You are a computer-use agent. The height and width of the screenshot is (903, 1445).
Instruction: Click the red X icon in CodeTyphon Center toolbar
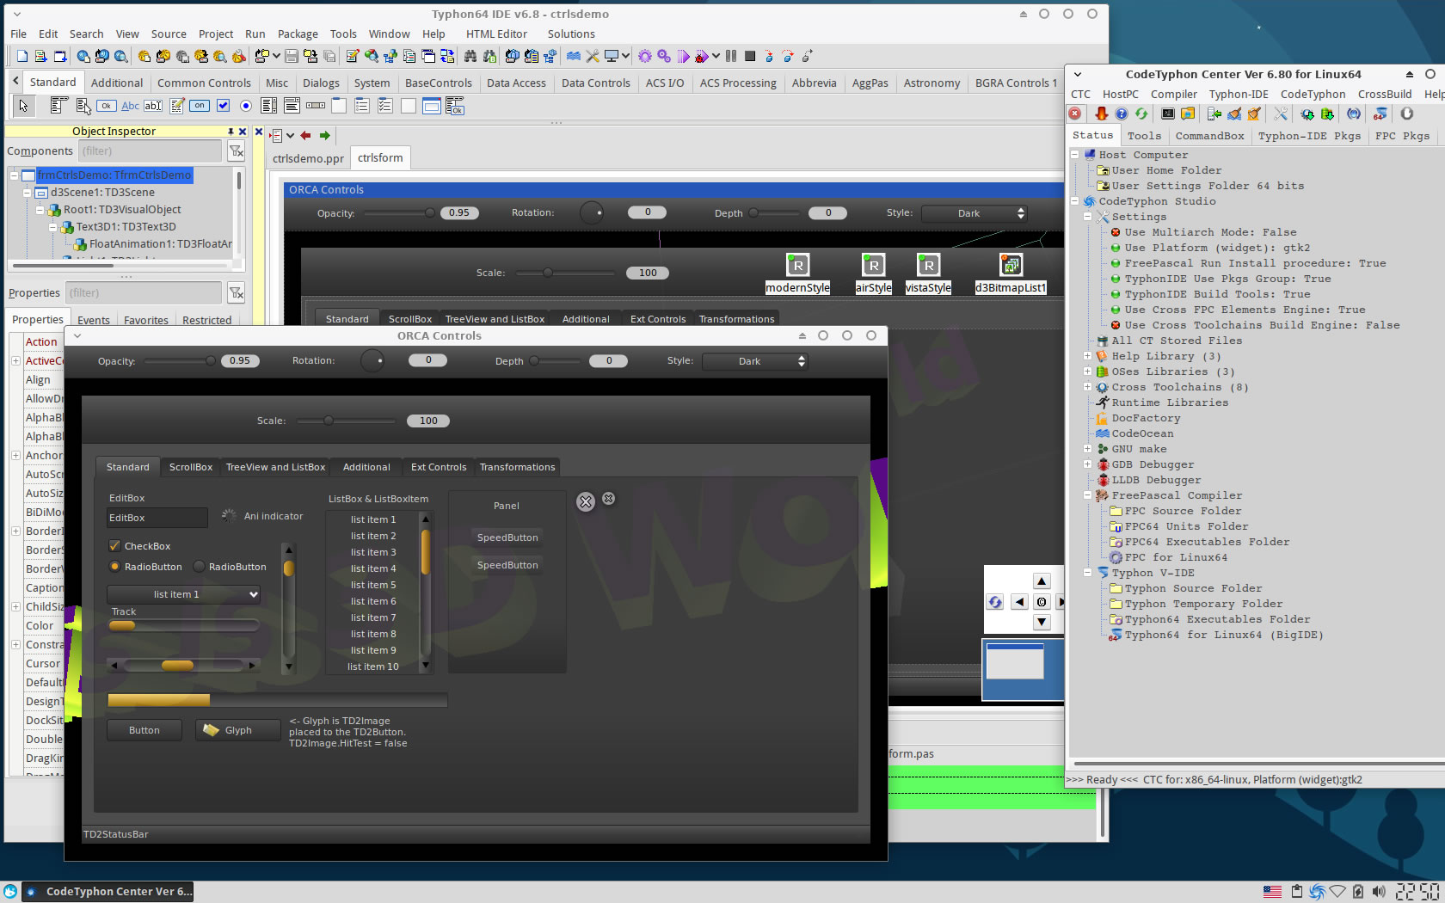tap(1075, 114)
